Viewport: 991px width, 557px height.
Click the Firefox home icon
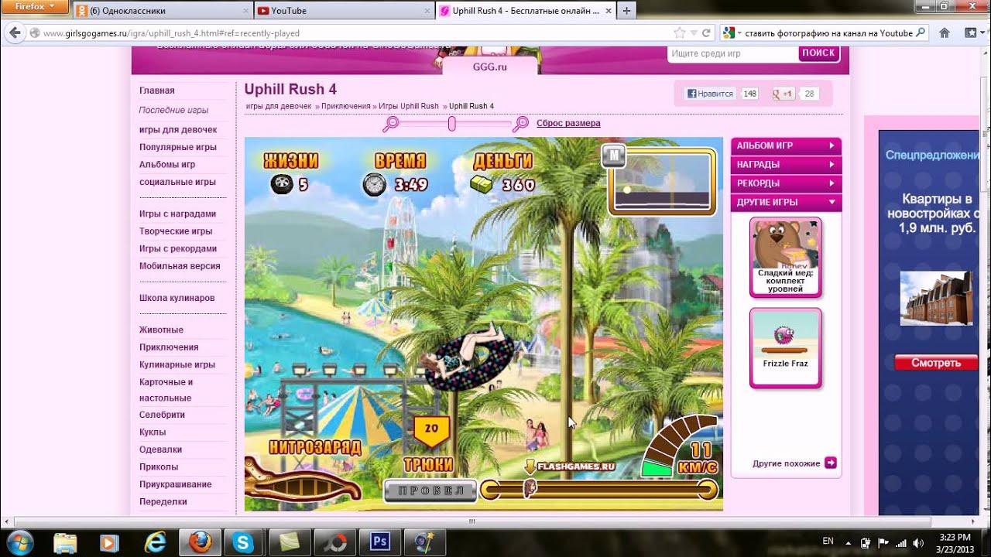(x=945, y=33)
